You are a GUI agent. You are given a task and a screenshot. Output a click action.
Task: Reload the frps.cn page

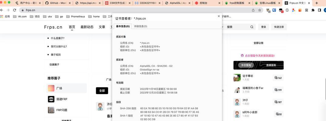(15, 10)
